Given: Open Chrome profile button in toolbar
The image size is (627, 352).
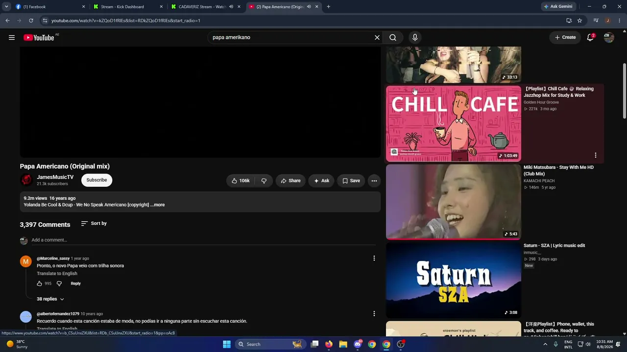Looking at the screenshot, I should pyautogui.click(x=607, y=21).
